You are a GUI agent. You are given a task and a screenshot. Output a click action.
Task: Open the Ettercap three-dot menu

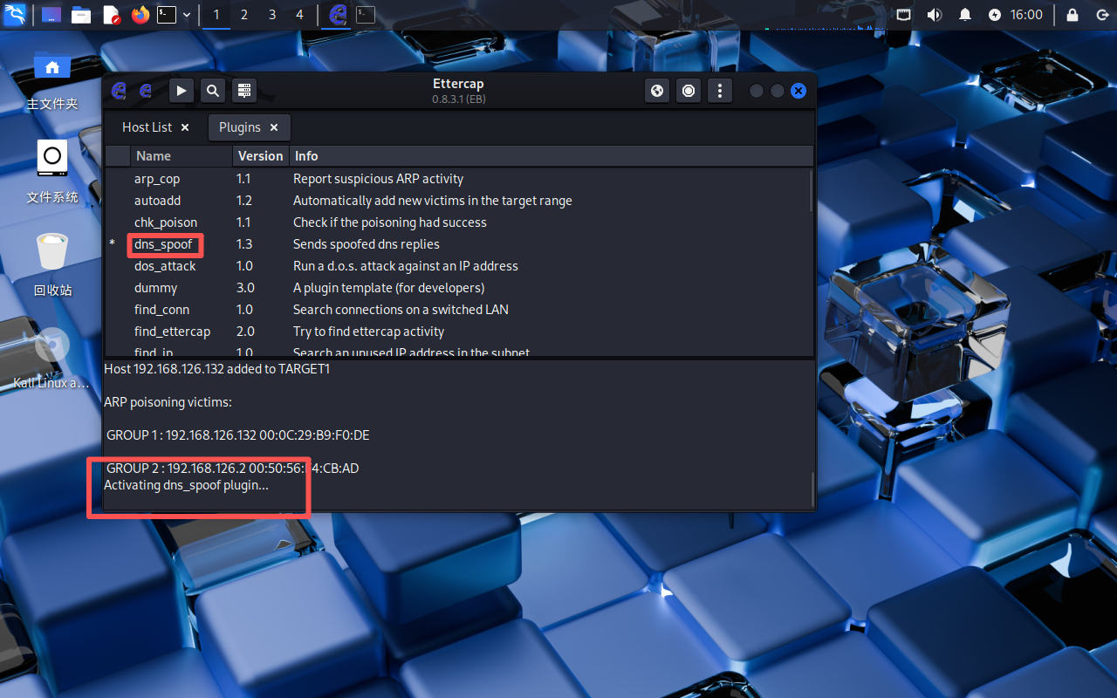[x=720, y=90]
